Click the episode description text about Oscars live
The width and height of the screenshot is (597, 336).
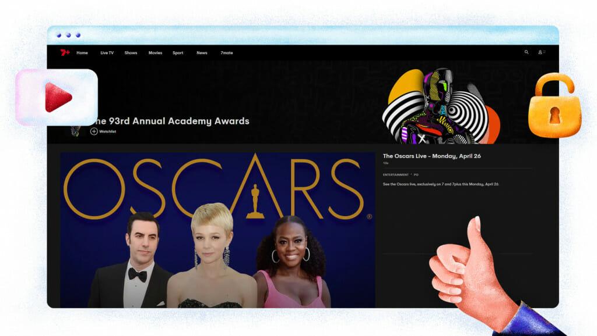(441, 184)
